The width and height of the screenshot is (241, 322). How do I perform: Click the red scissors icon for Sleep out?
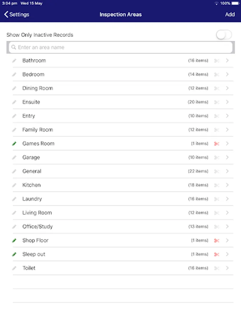tap(216, 254)
